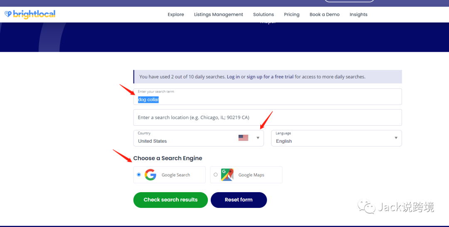Click the Log in link

(x=233, y=77)
